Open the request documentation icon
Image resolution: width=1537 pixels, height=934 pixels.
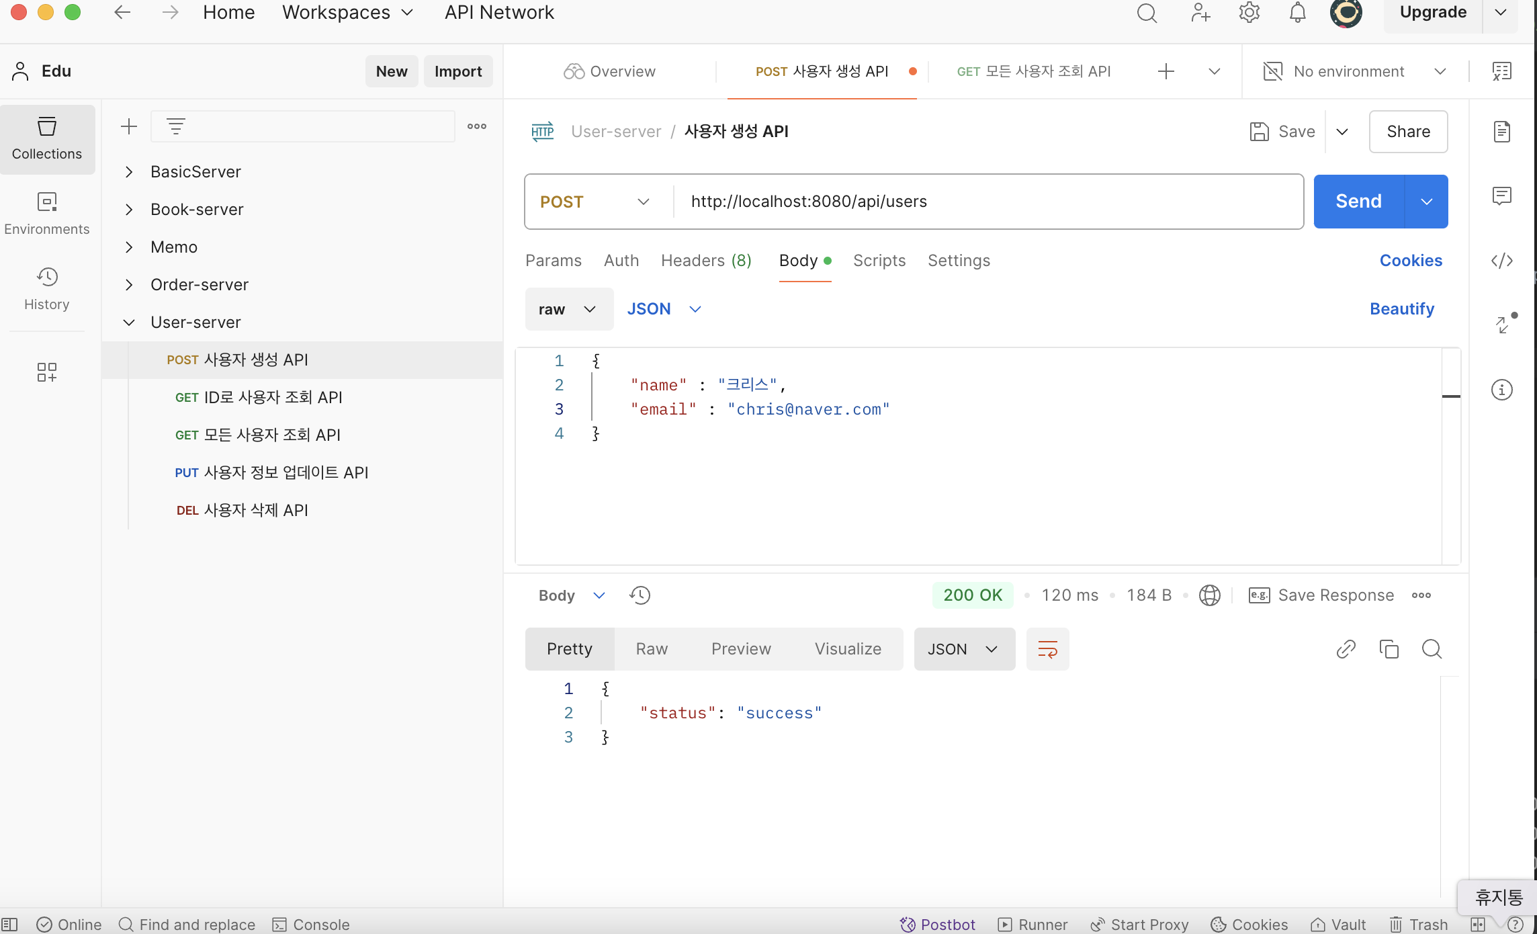tap(1501, 132)
